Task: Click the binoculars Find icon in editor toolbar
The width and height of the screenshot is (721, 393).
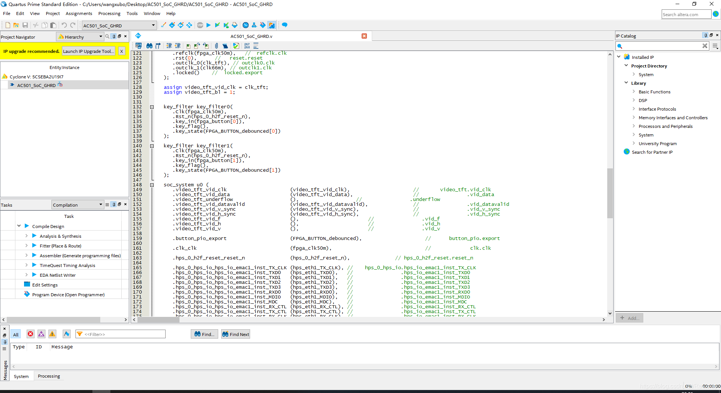Action: [149, 46]
